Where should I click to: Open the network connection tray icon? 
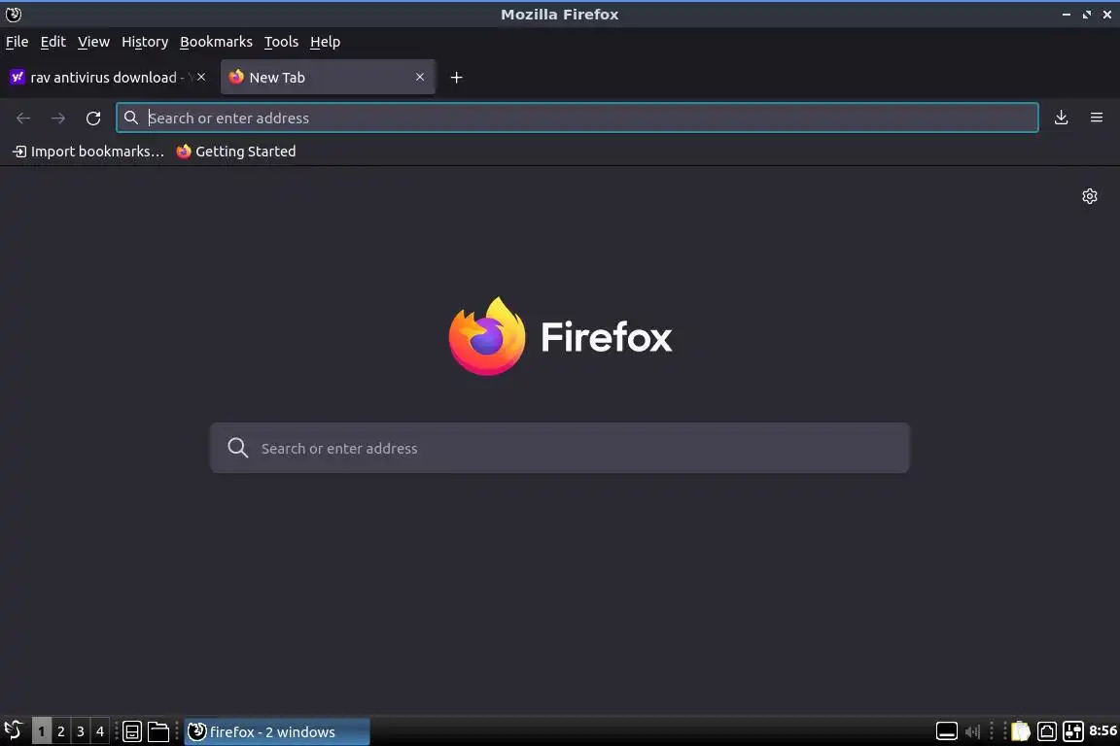1073,731
